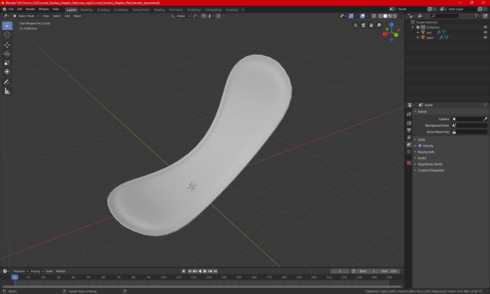Screen dimensions: 490x294
Task: Open the Render menu
Action: coord(30,9)
